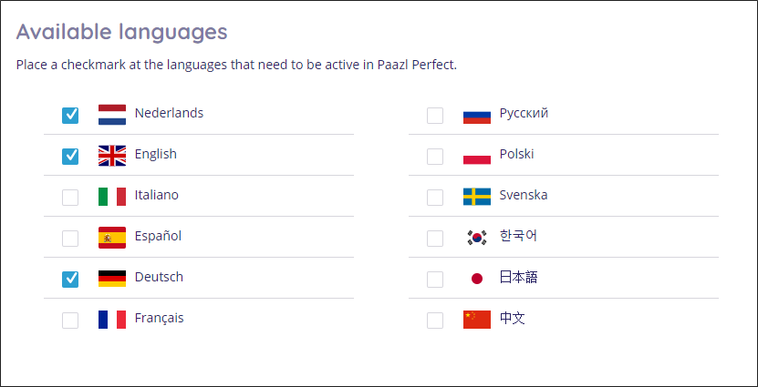The image size is (758, 387).
Task: Activate the Japanese language checkbox
Action: pos(435,280)
